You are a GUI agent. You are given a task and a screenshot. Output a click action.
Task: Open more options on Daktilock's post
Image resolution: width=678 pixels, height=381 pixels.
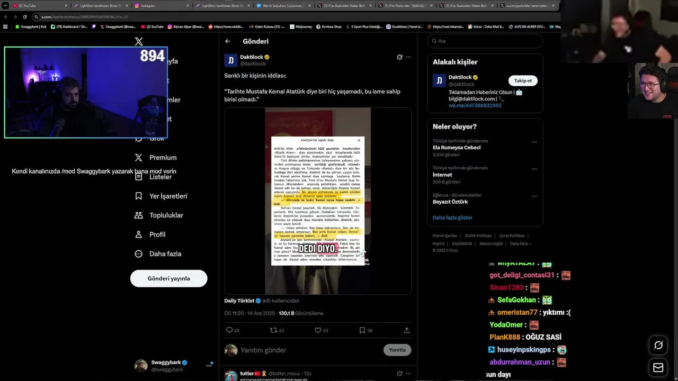coord(408,57)
